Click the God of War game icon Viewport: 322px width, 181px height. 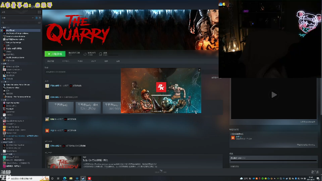[x=4, y=112]
